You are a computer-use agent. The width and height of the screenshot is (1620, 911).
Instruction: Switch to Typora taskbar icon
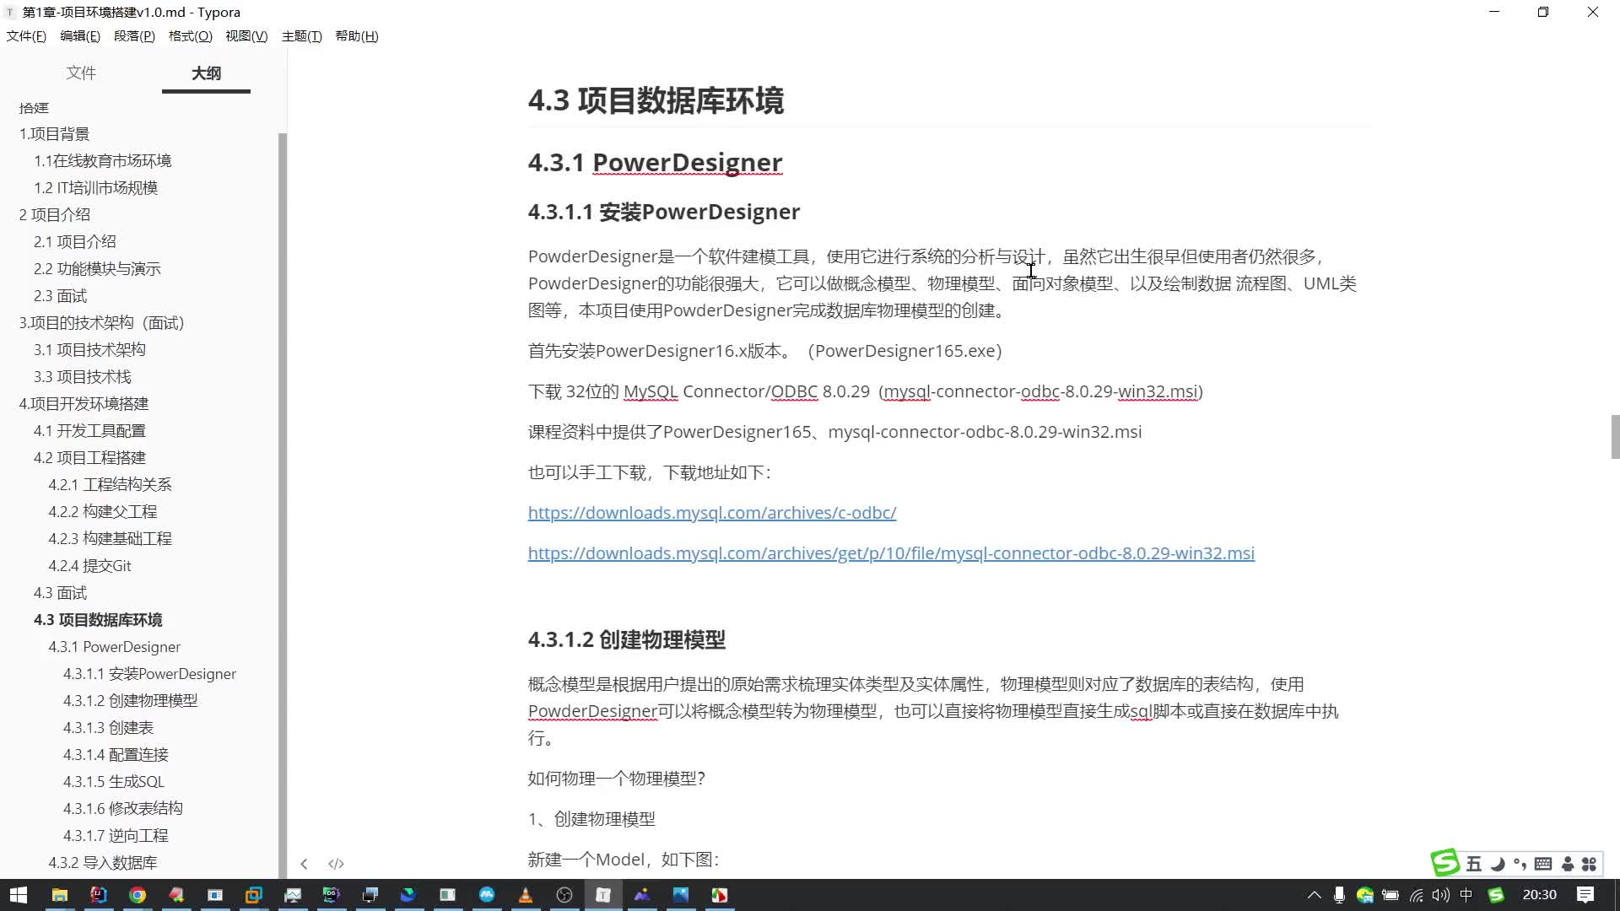click(602, 895)
